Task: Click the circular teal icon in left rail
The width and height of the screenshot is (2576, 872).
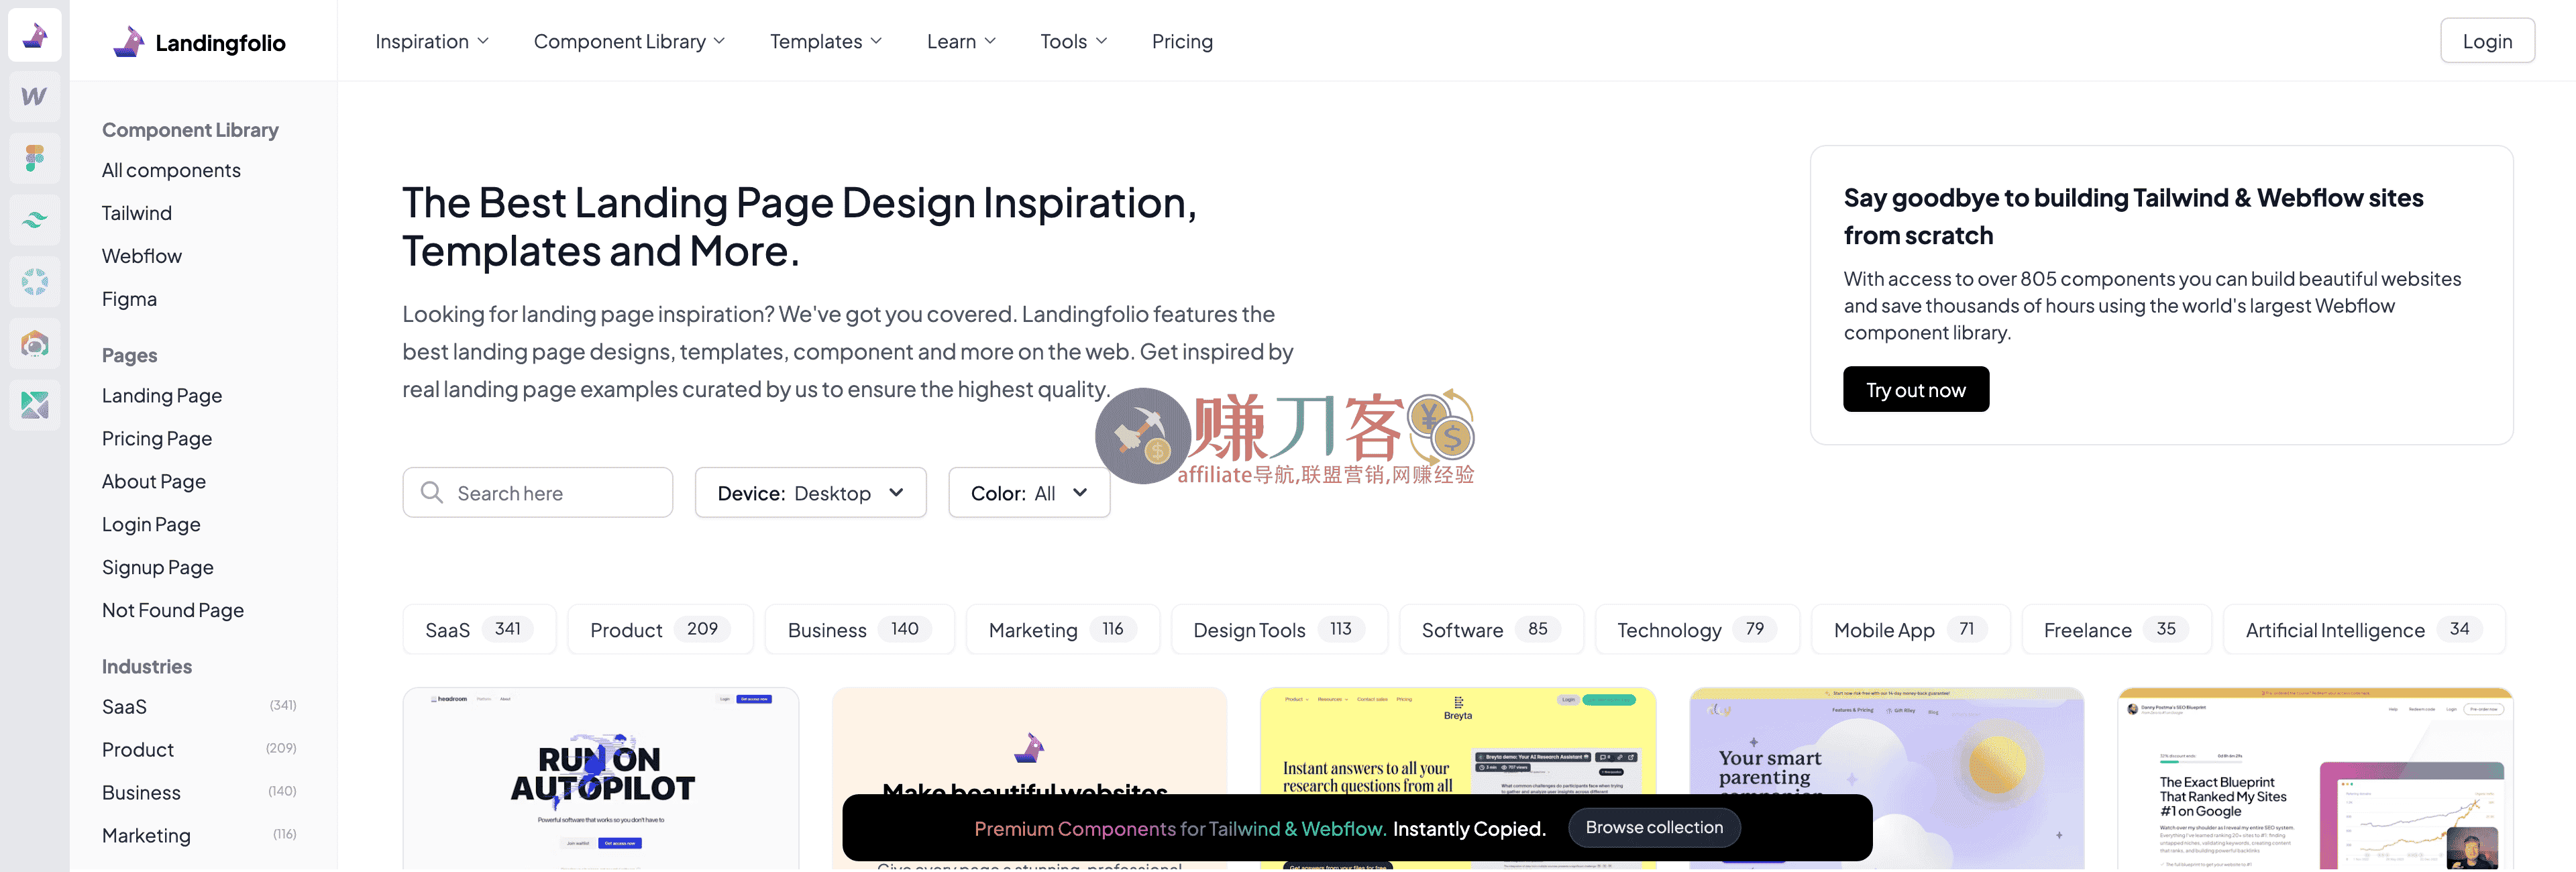Action: pos(35,282)
